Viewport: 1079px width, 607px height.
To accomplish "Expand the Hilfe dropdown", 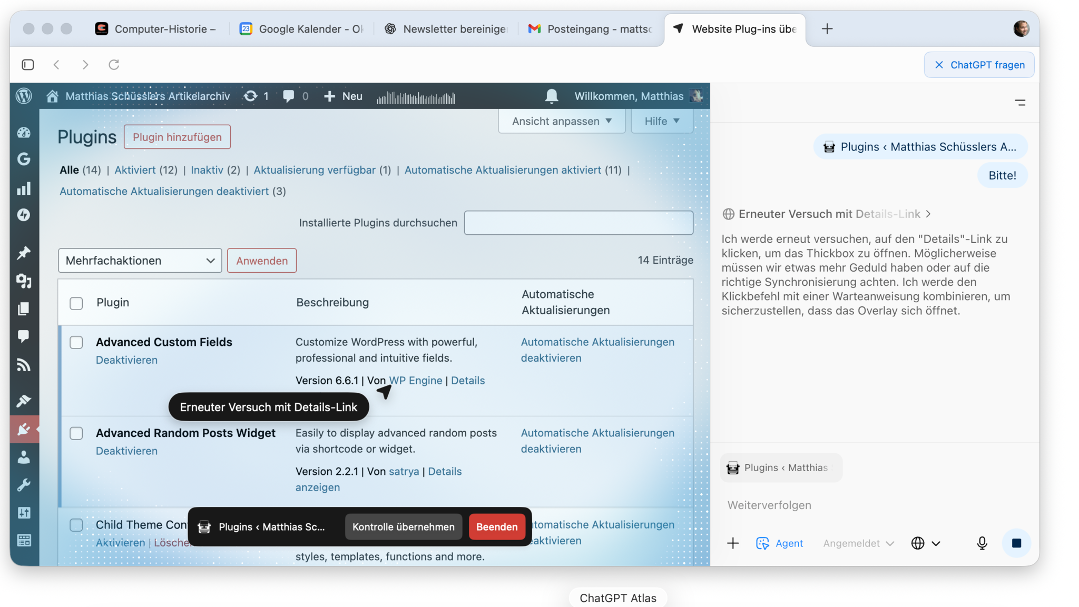I will pos(661,121).
